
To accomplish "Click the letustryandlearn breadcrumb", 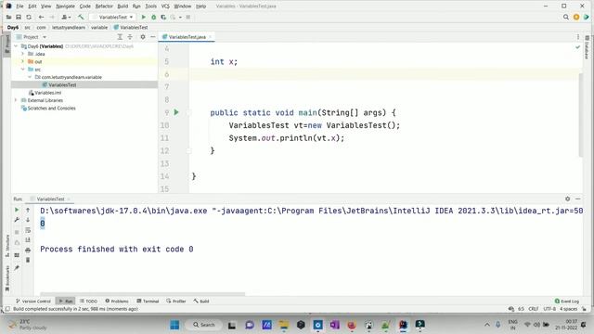I will coord(69,27).
